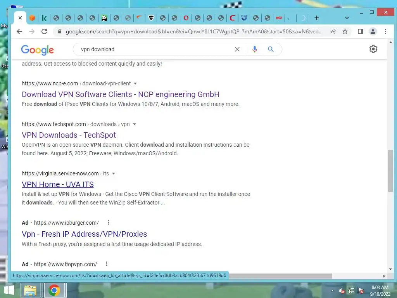Submit search with the magnifier icon
Image resolution: width=397 pixels, height=298 pixels.
(271, 49)
